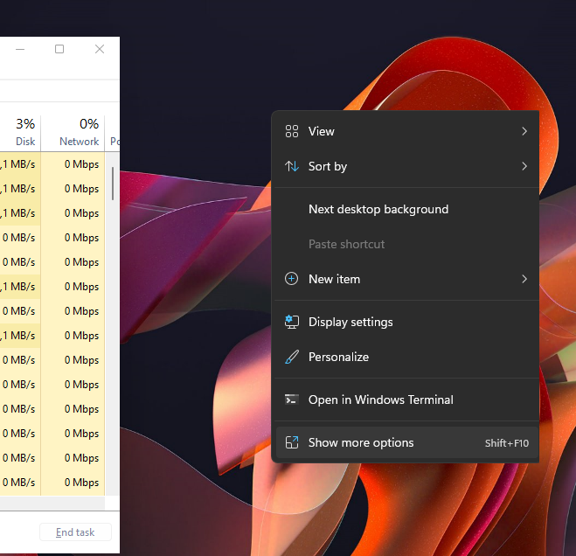Screen dimensions: 576x556
Task: Click the Personalize paintbrush icon
Action: 292,357
